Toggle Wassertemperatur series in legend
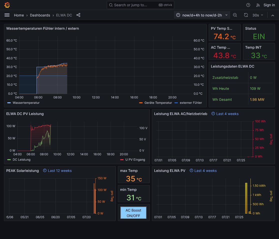 (26, 103)
